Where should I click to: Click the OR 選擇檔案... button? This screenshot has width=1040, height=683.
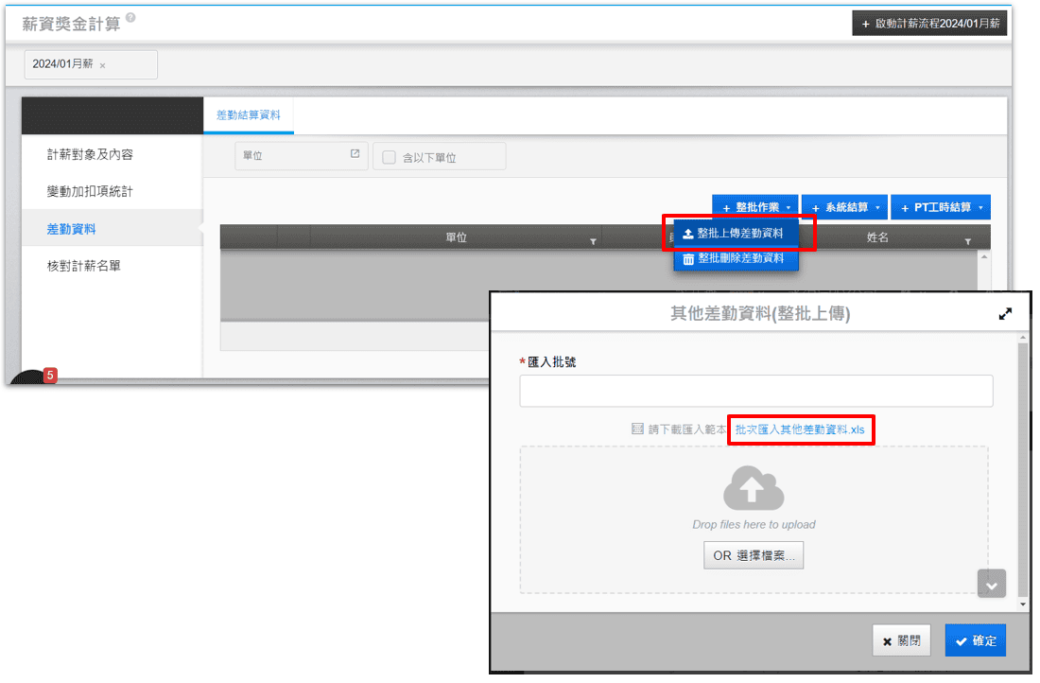click(x=754, y=556)
